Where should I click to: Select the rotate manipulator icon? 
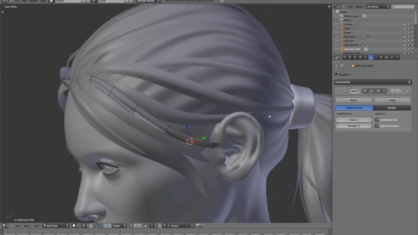coord(105,226)
